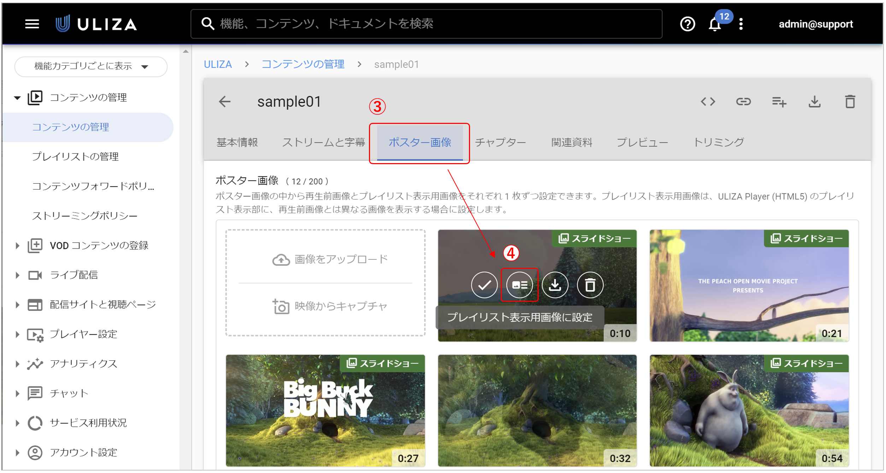The image size is (886, 473).
Task: Download the 0:10 poster image
Action: pyautogui.click(x=555, y=285)
